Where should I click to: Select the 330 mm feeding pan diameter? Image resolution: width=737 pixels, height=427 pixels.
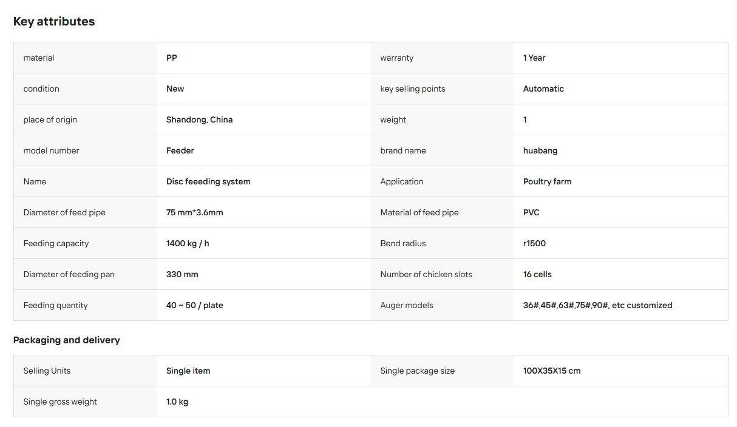[x=182, y=274]
